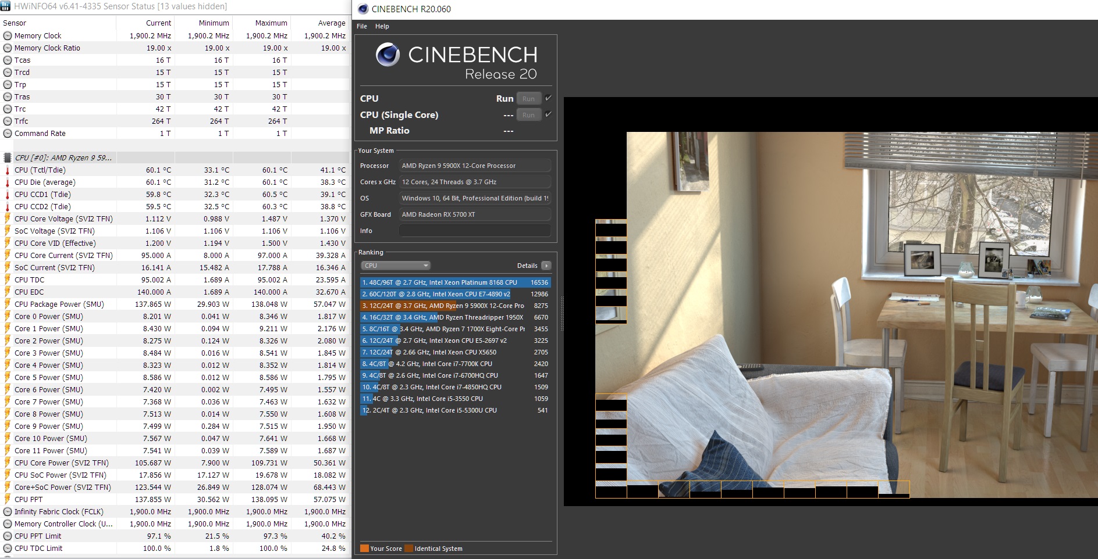Click the lightning icon beside CPU Core Current
Viewport: 1098px width, 559px height.
tap(8, 256)
